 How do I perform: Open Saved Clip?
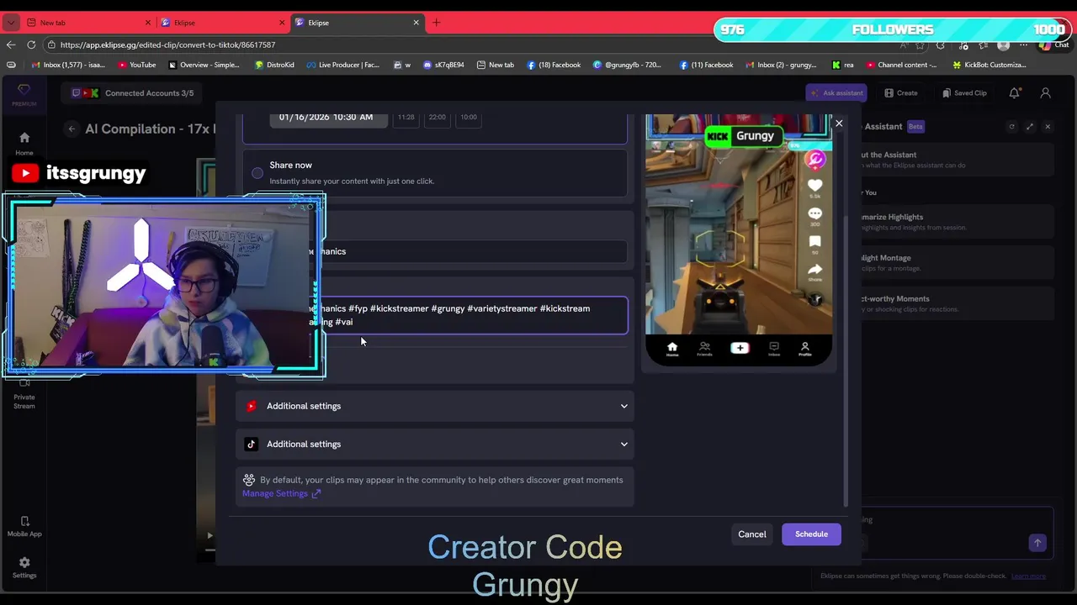point(964,93)
